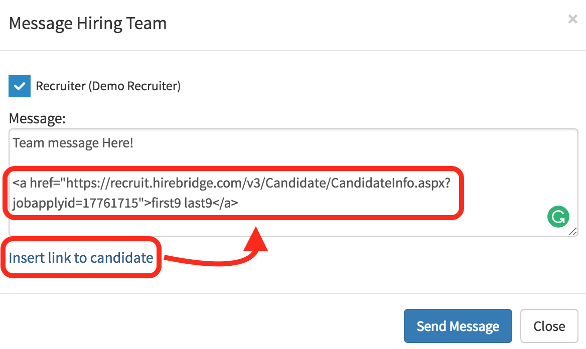The image size is (586, 349).
Task: Click the Recruiter (Demo Recruiter) label
Action: coord(108,86)
